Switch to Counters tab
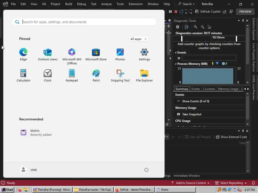Viewport: 258px width, 193px height. click(209, 89)
